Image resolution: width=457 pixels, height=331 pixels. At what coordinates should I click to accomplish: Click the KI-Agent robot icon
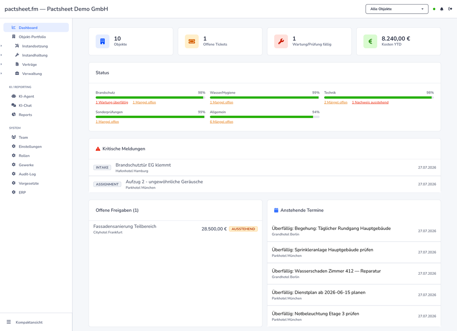(x=14, y=96)
